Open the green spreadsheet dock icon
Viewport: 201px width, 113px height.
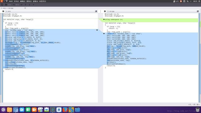(28, 110)
